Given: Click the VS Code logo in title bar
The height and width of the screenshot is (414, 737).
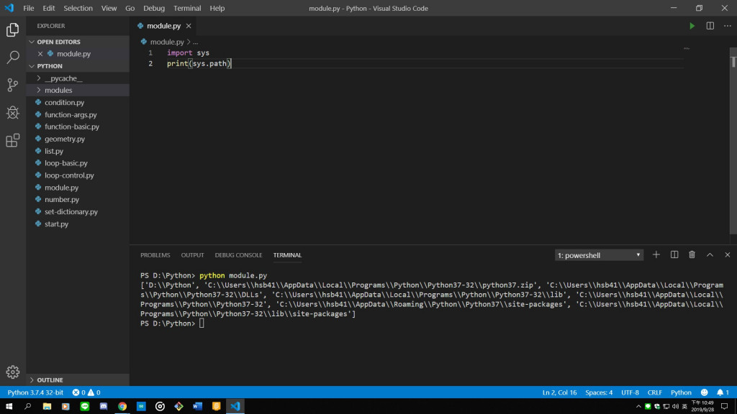Looking at the screenshot, I should coord(9,8).
